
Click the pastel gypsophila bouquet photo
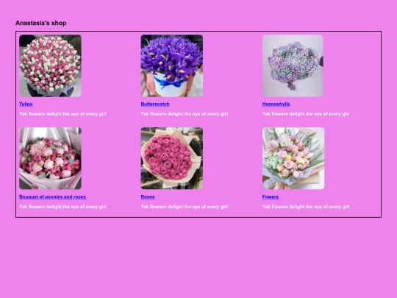click(x=293, y=66)
